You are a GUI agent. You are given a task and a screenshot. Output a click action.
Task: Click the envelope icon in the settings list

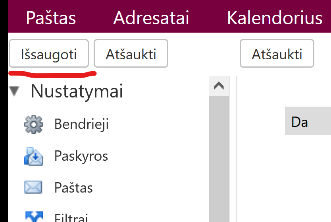pos(33,187)
